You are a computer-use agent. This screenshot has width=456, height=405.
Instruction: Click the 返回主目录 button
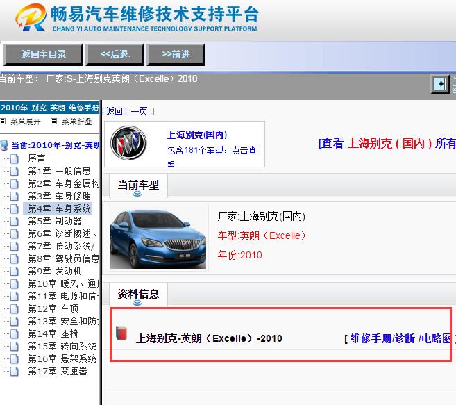pyautogui.click(x=43, y=54)
